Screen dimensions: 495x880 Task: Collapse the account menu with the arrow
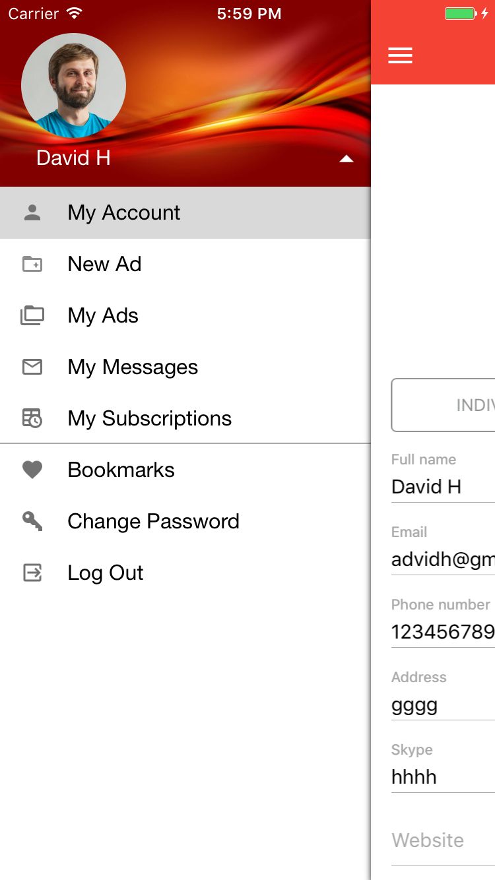346,159
